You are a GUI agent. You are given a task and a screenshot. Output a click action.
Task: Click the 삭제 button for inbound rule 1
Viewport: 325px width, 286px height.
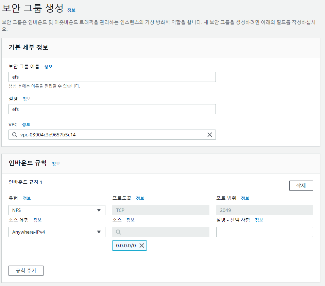click(x=301, y=185)
